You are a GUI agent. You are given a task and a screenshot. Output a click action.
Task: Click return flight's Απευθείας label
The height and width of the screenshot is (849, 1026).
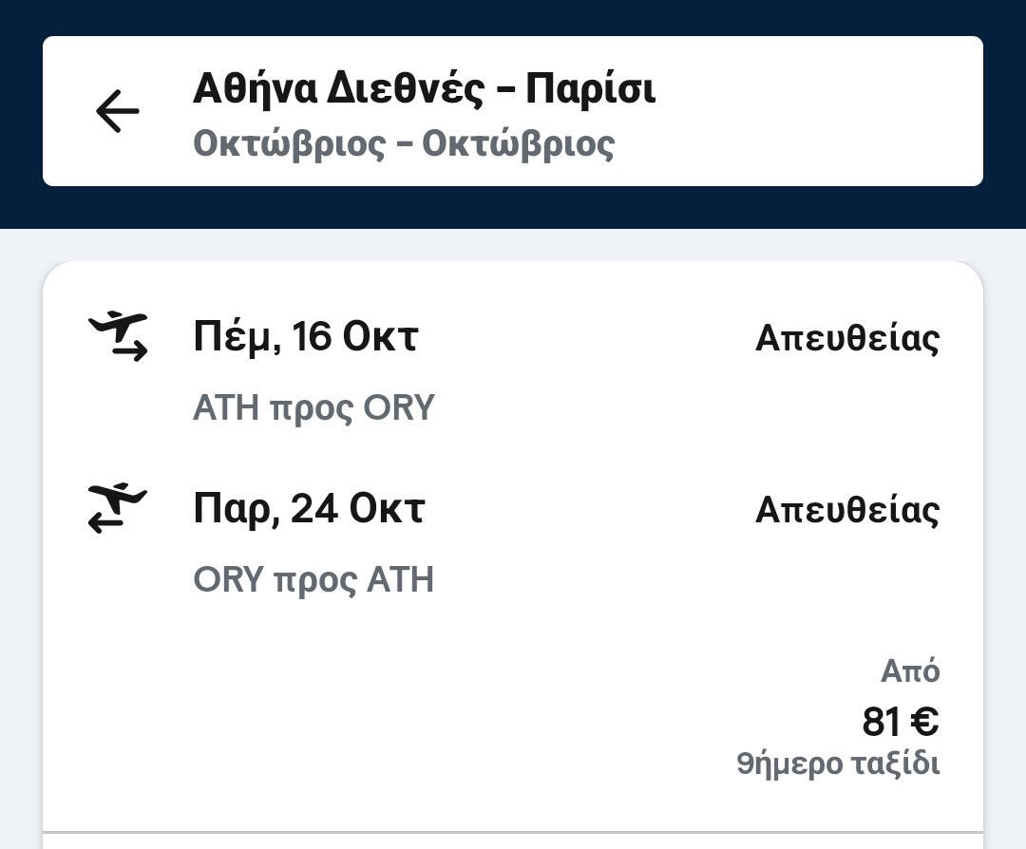pos(846,510)
